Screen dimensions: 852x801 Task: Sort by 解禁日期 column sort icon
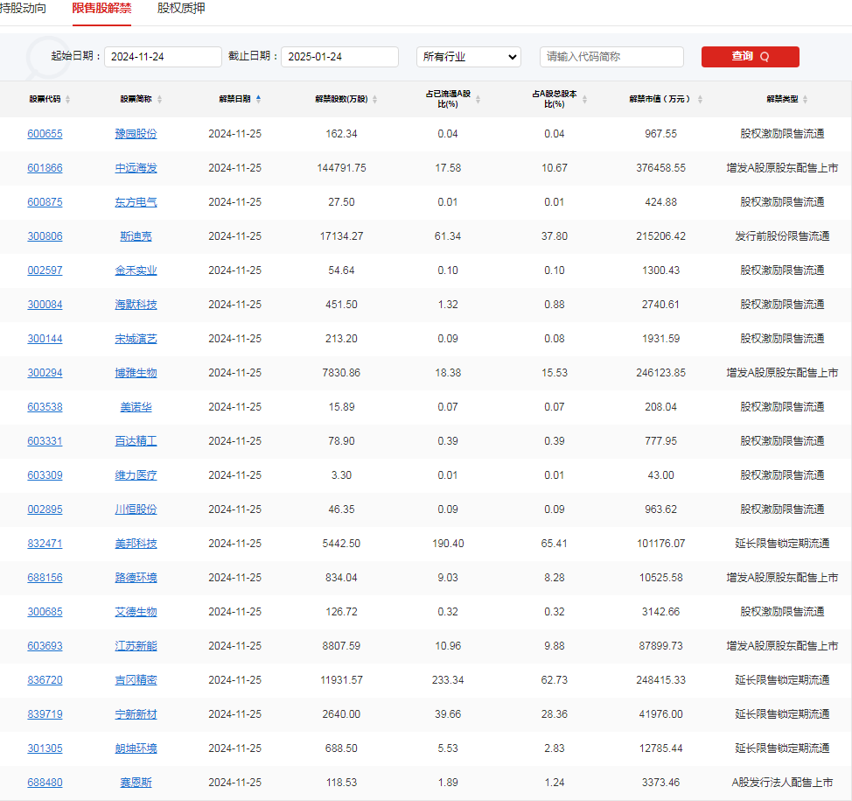point(259,99)
